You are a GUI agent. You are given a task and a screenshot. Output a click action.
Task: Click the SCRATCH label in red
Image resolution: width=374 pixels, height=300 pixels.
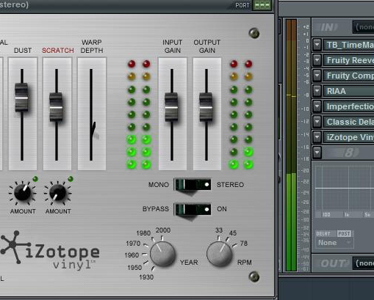coord(58,51)
